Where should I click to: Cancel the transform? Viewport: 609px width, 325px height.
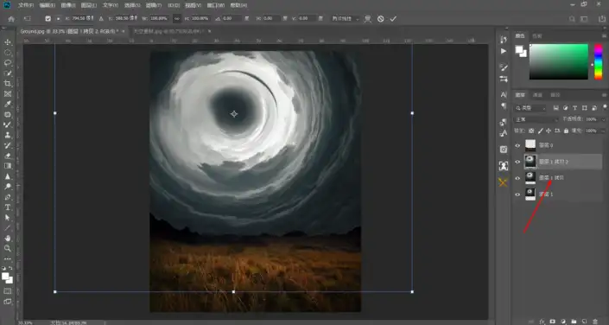pyautogui.click(x=381, y=19)
